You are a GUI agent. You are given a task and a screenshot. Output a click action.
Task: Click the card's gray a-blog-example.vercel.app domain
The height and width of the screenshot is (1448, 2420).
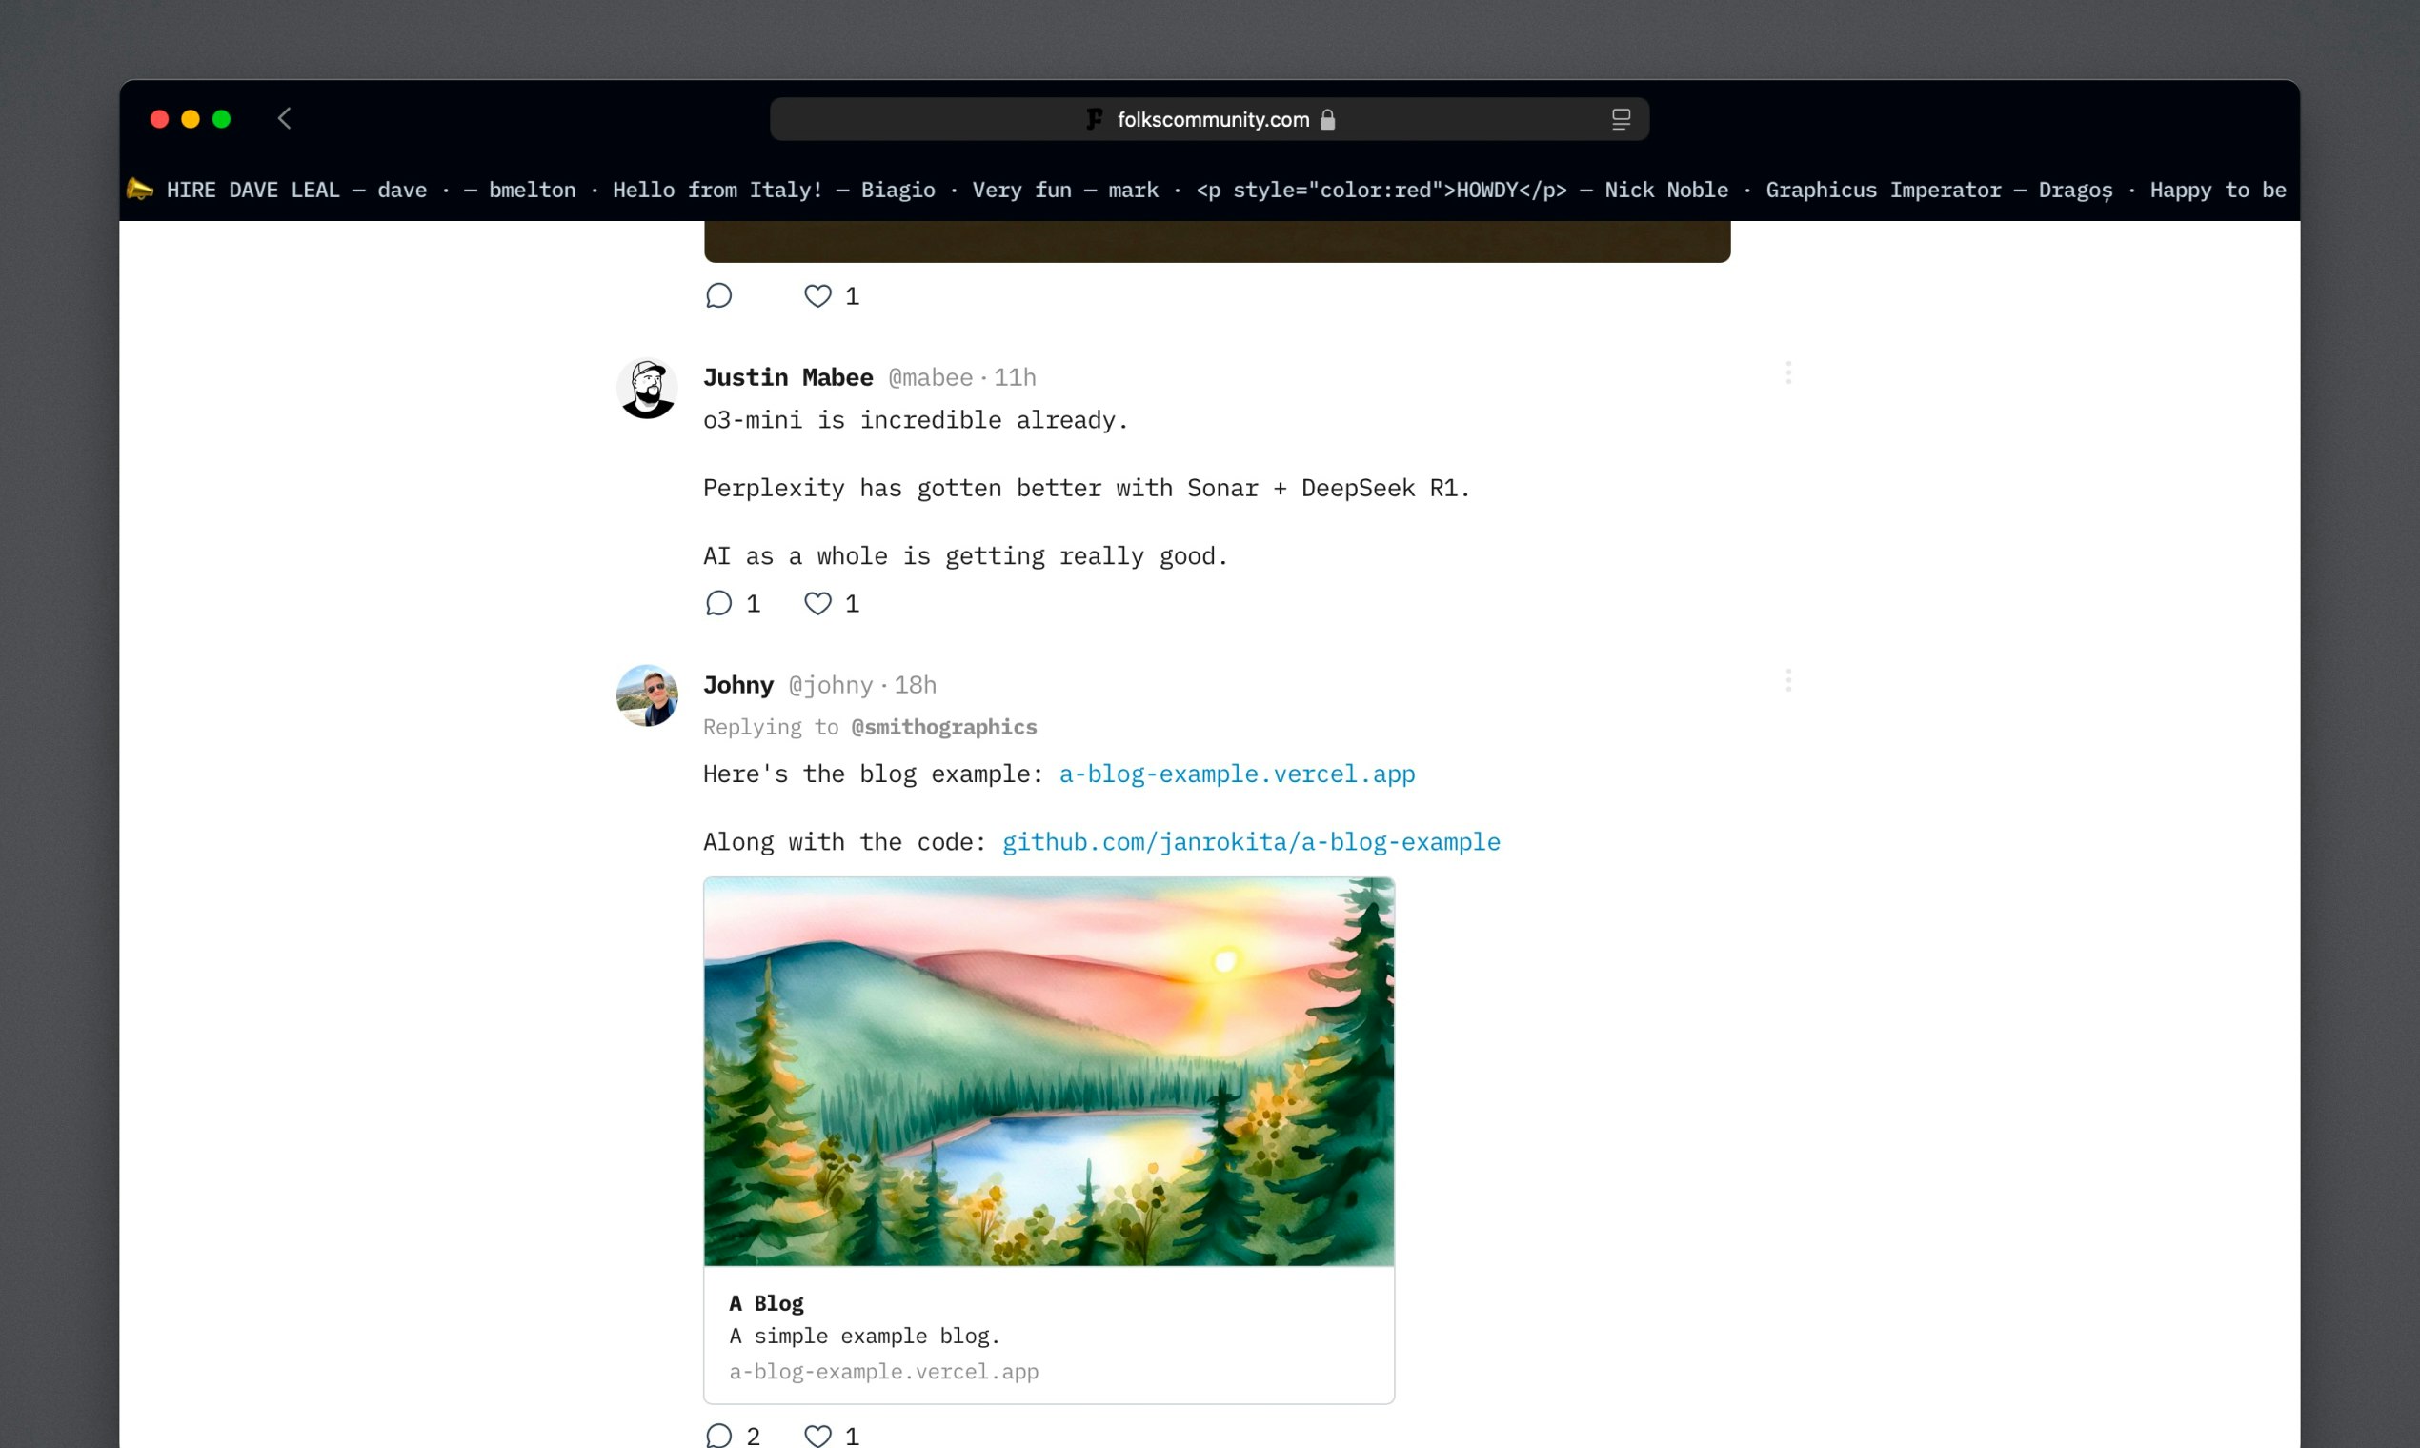click(x=884, y=1371)
